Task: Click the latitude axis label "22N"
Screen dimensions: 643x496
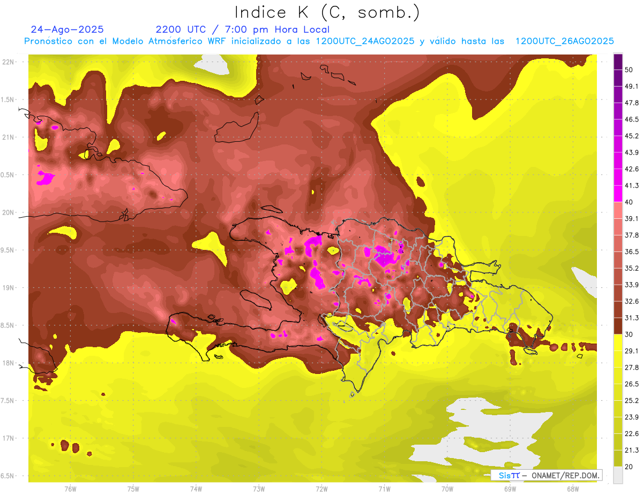Action: (8, 62)
